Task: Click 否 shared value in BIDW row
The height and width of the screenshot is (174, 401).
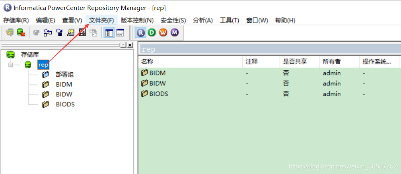Action: [286, 83]
